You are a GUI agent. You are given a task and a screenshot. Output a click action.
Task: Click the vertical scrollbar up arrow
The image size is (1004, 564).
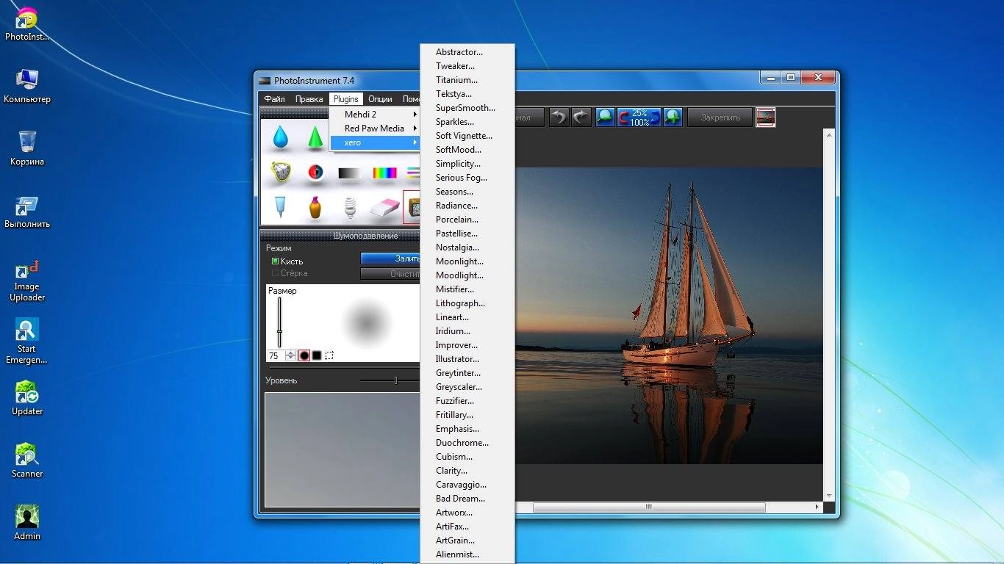[830, 135]
